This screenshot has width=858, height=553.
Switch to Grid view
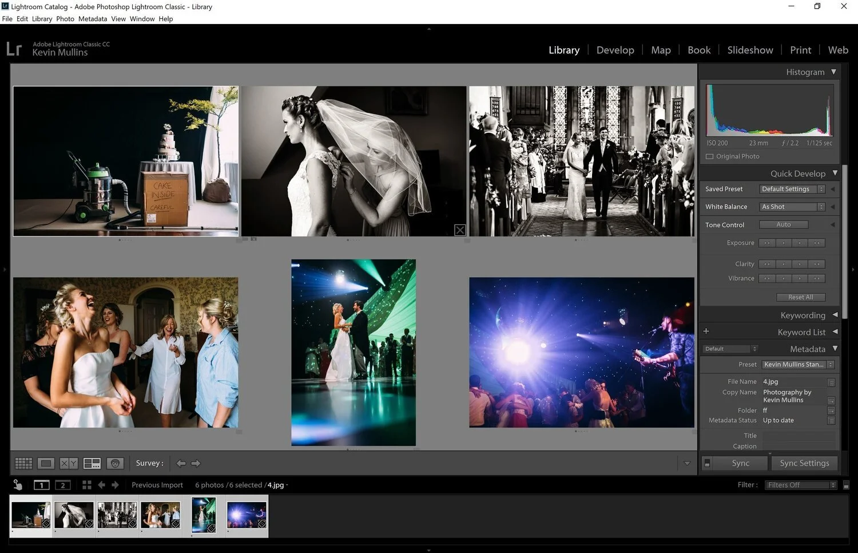pyautogui.click(x=23, y=463)
